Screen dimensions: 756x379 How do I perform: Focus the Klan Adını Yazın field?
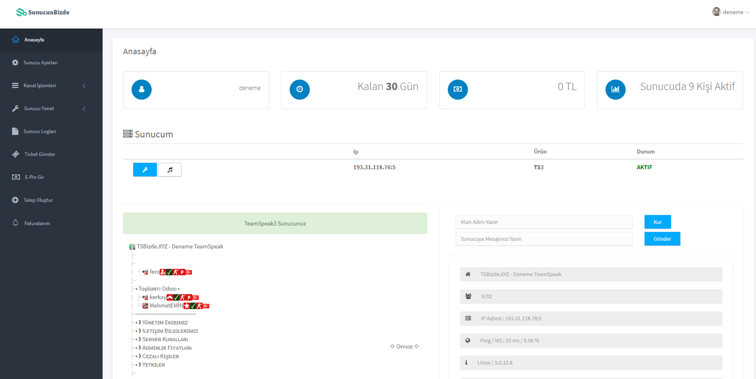click(x=544, y=222)
